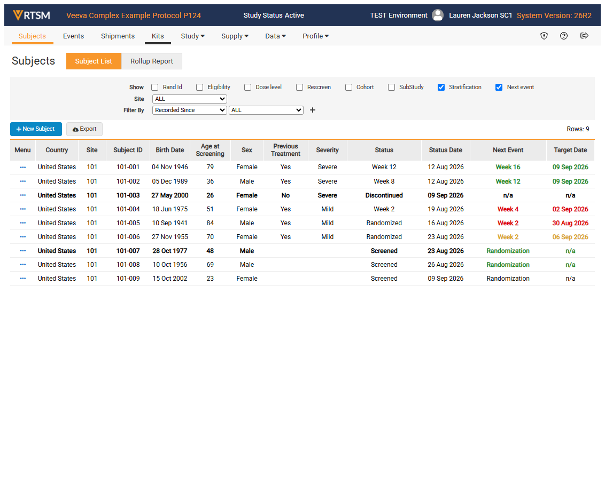This screenshot has height=491, width=605.
Task: Expand the Supply menu
Action: coord(235,36)
